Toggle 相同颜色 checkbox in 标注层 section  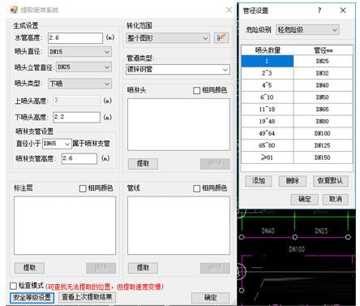[83, 188]
